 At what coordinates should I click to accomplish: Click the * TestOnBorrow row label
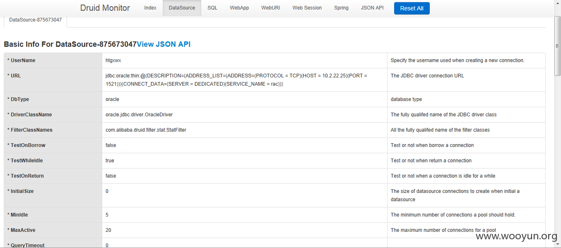(x=26, y=145)
